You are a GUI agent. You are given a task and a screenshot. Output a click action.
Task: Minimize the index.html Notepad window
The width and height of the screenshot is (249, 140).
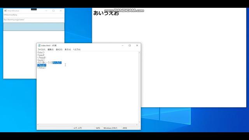pyautogui.click(x=123, y=45)
